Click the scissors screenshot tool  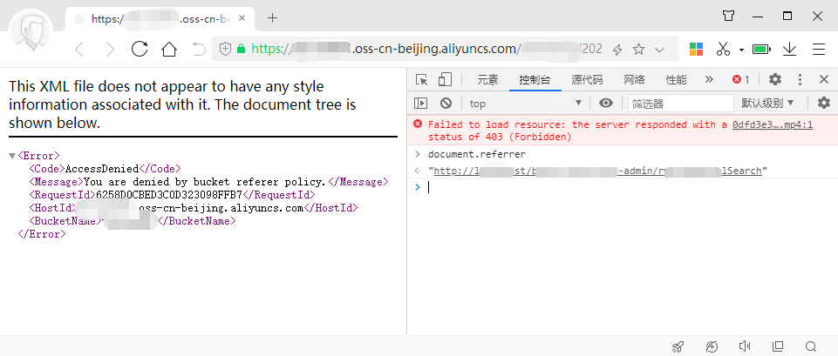pyautogui.click(x=723, y=49)
